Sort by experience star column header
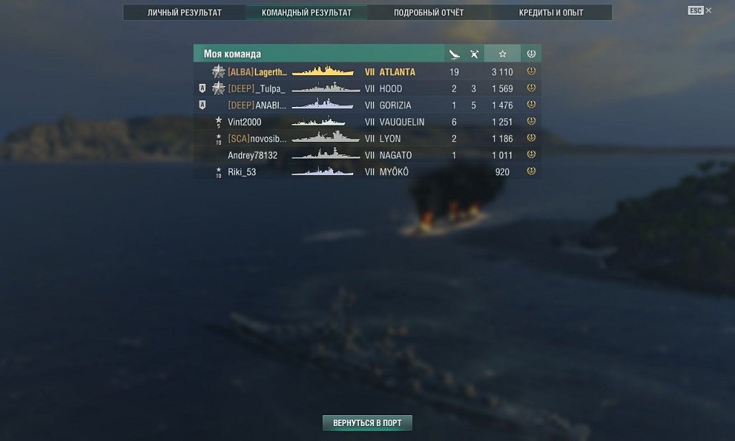 pyautogui.click(x=502, y=54)
